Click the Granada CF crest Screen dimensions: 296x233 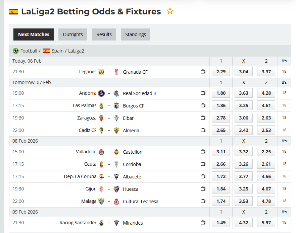click(x=116, y=72)
